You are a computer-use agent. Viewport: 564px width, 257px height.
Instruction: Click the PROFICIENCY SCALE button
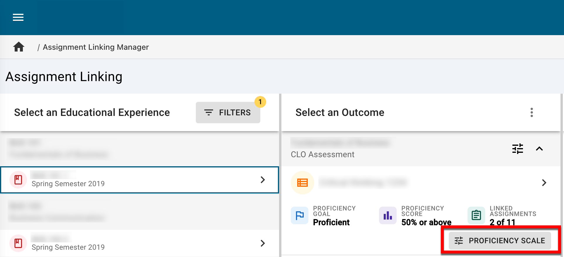(500, 241)
